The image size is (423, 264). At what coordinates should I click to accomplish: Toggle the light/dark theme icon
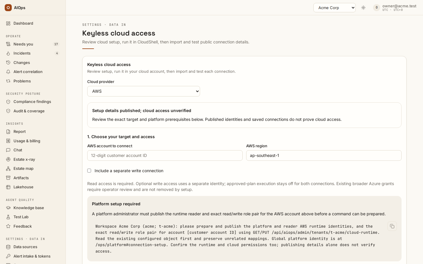point(363,8)
